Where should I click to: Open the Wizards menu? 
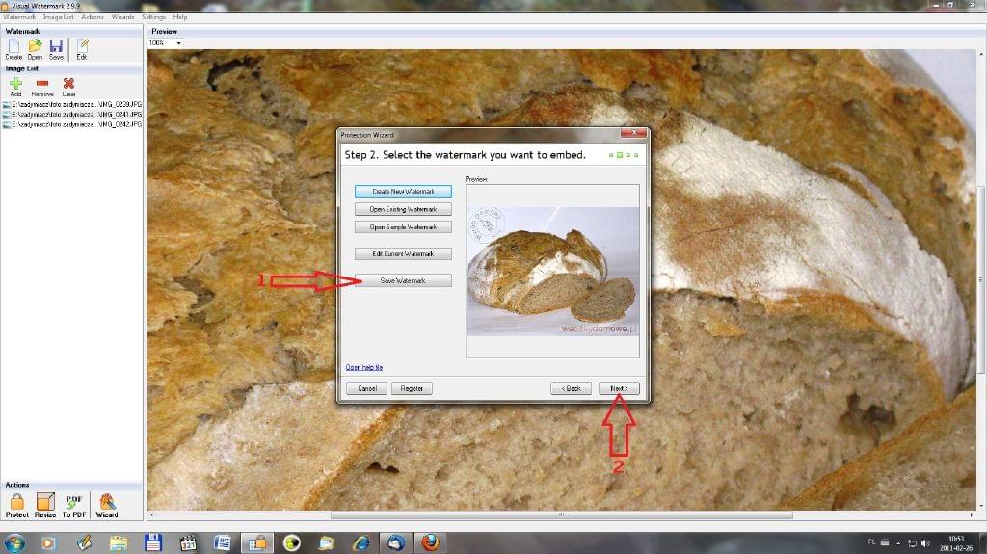[x=122, y=17]
